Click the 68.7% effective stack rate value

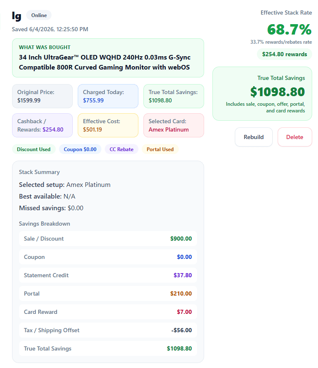(x=289, y=29)
